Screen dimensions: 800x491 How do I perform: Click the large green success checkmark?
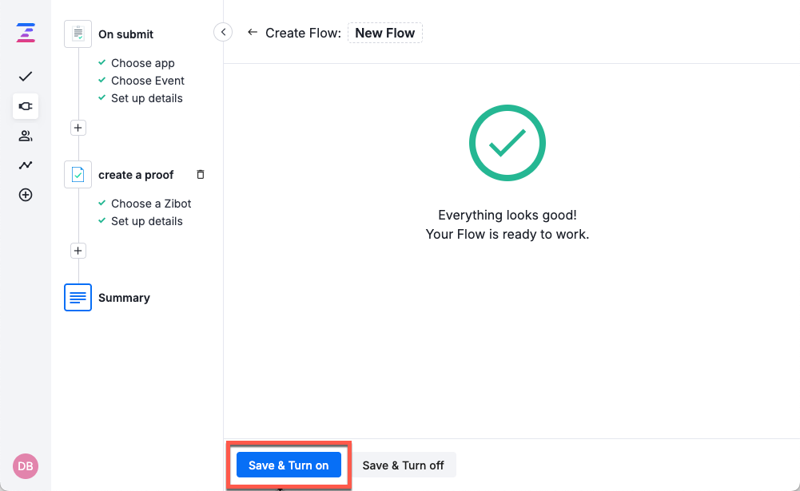tap(507, 143)
